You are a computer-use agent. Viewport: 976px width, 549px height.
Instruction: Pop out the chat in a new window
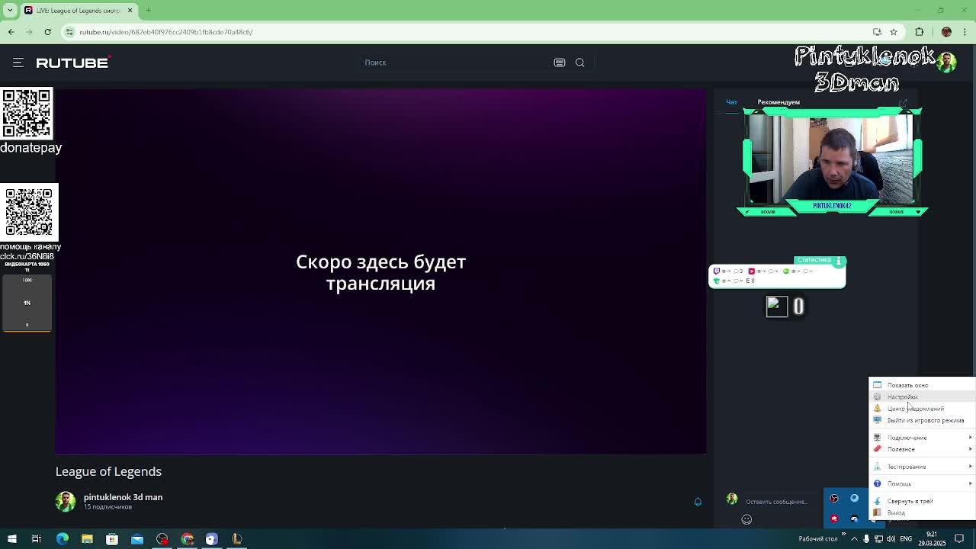(903, 102)
